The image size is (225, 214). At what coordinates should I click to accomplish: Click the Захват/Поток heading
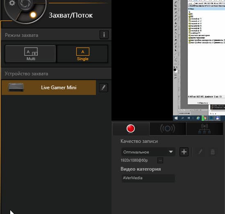pyautogui.click(x=71, y=15)
